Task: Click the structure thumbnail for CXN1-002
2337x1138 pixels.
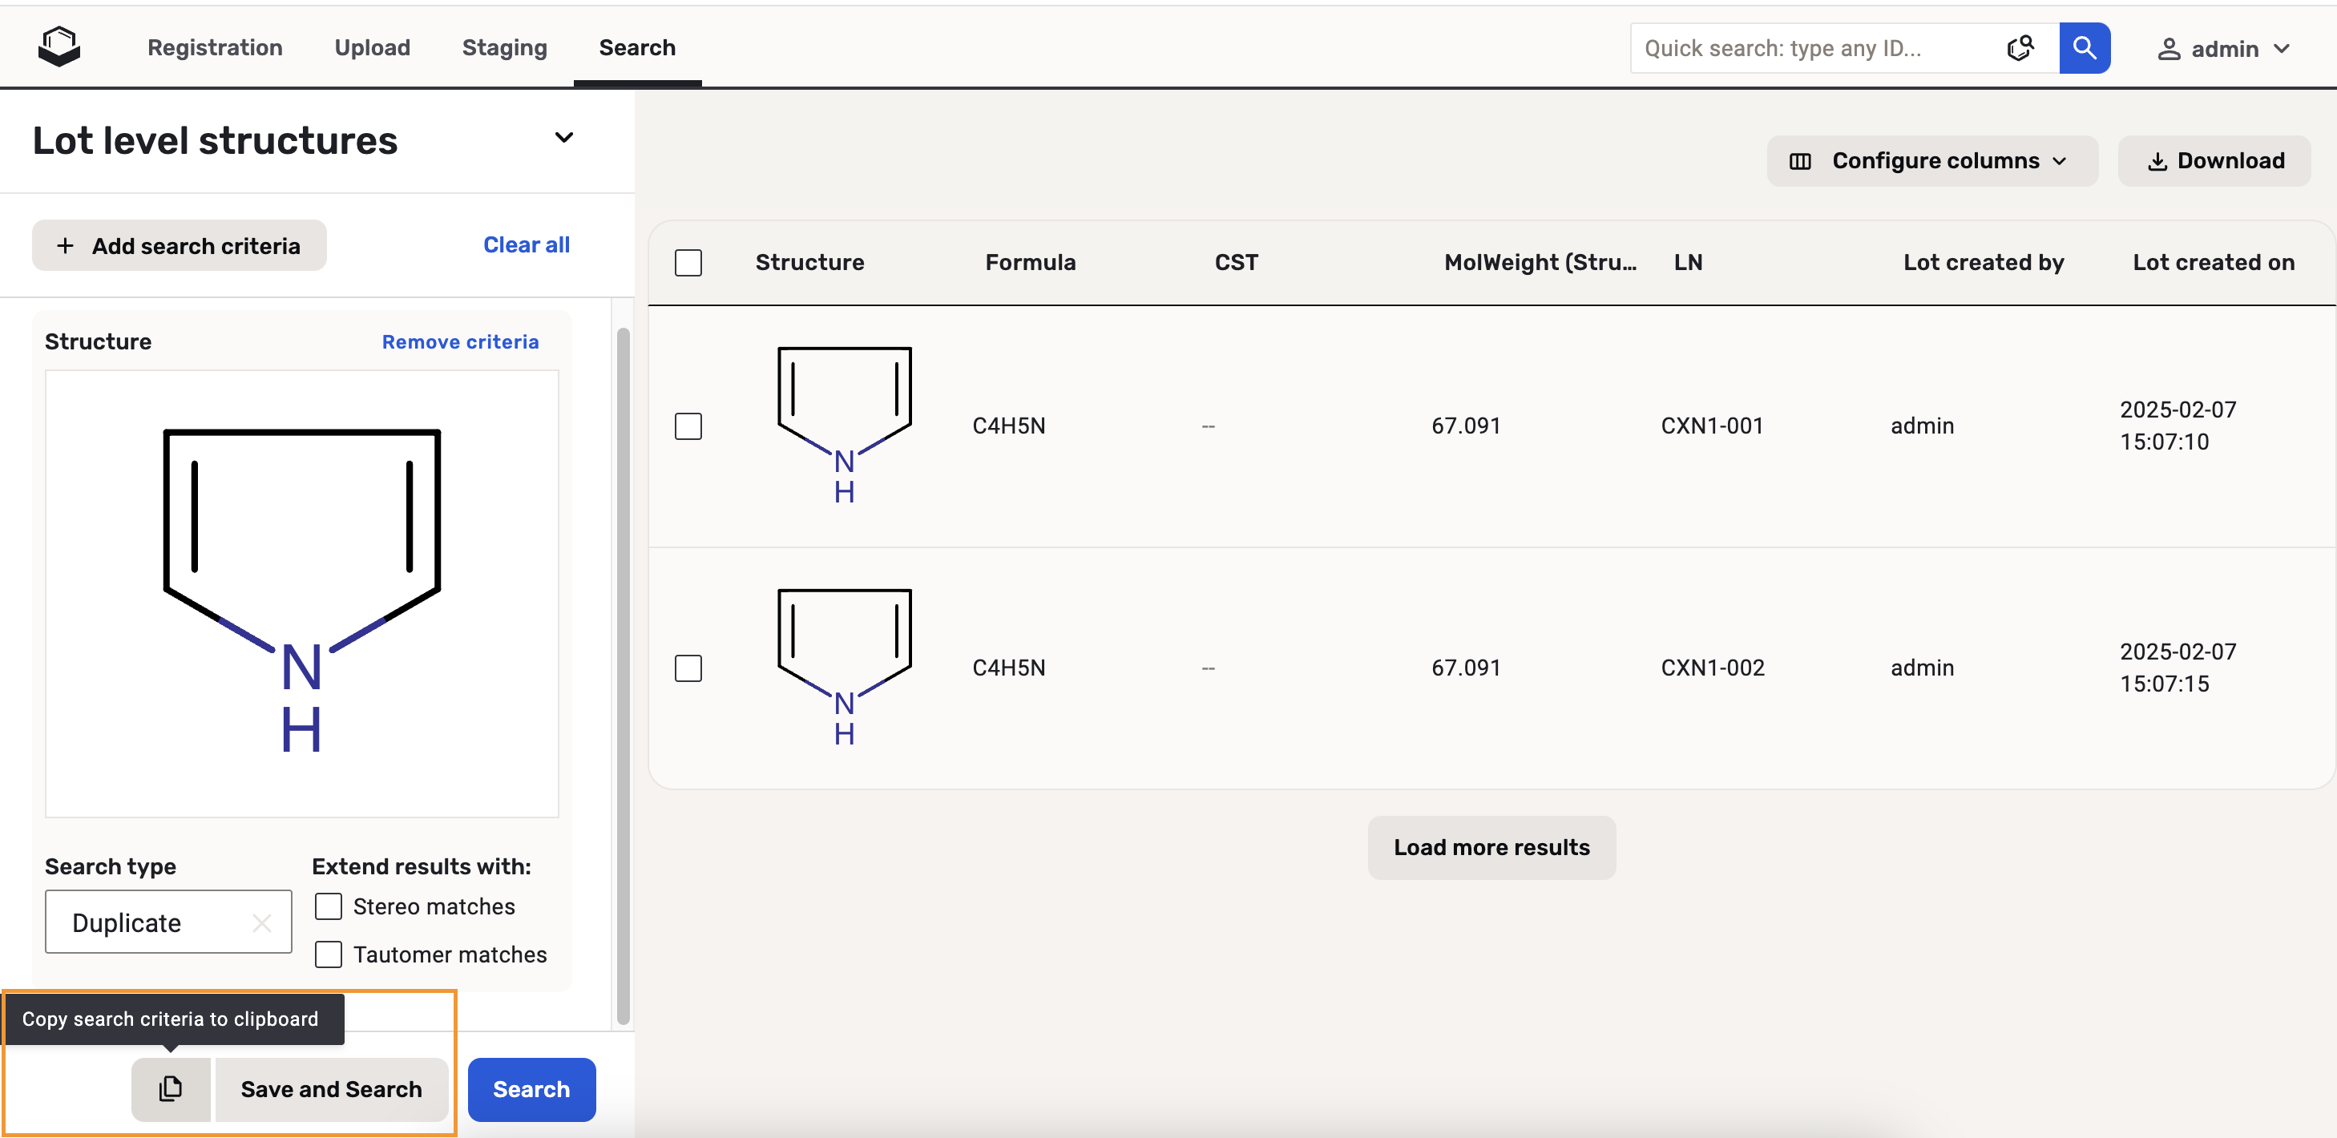Action: [x=845, y=667]
